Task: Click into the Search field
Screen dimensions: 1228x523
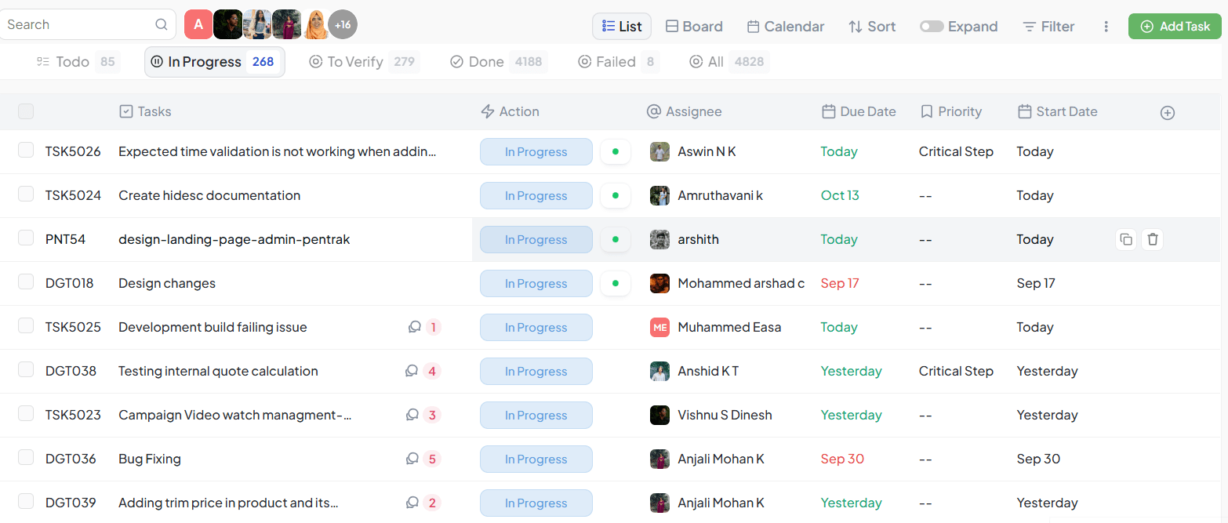Action: pos(77,25)
